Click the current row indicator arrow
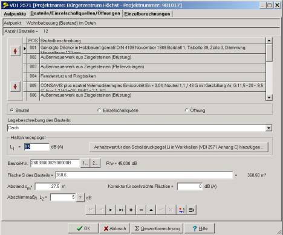 (25, 48)
